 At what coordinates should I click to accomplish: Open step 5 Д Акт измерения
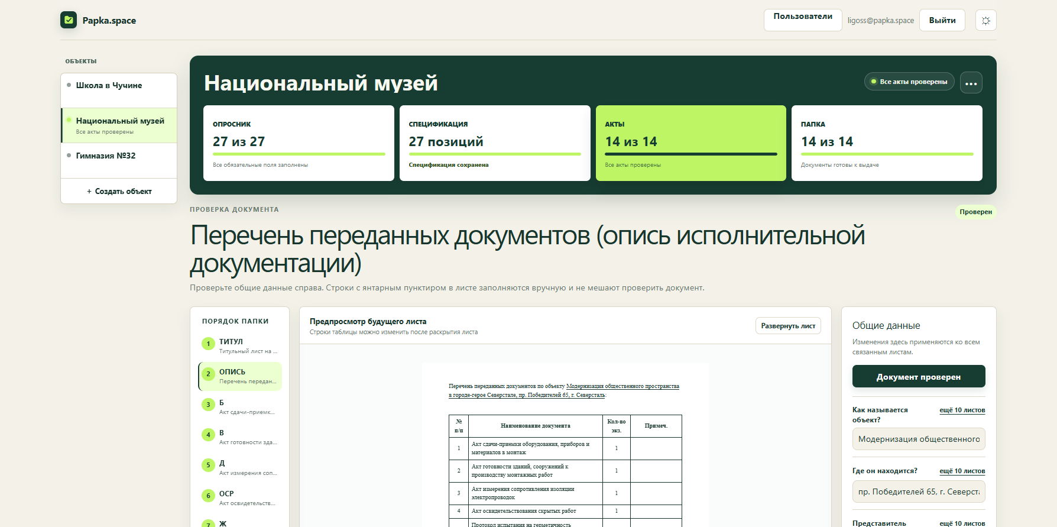pyautogui.click(x=240, y=467)
